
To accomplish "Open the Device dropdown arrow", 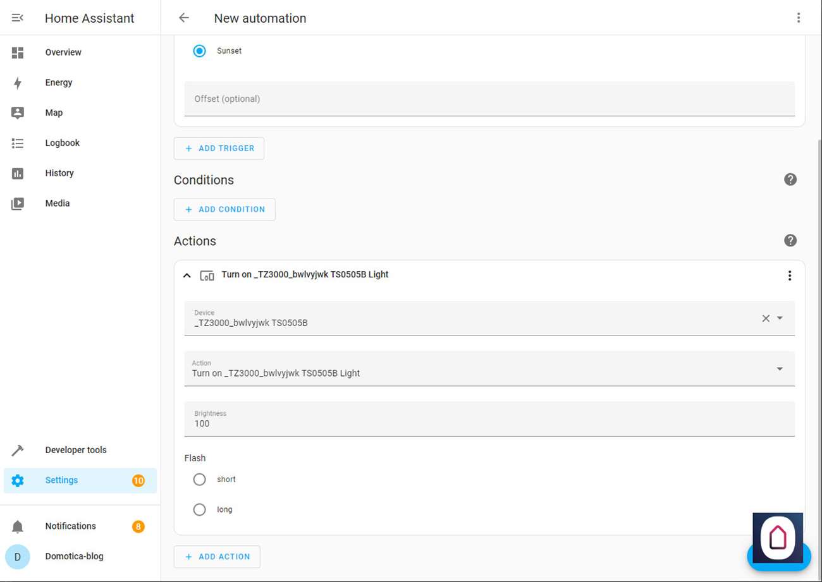I will pyautogui.click(x=780, y=318).
